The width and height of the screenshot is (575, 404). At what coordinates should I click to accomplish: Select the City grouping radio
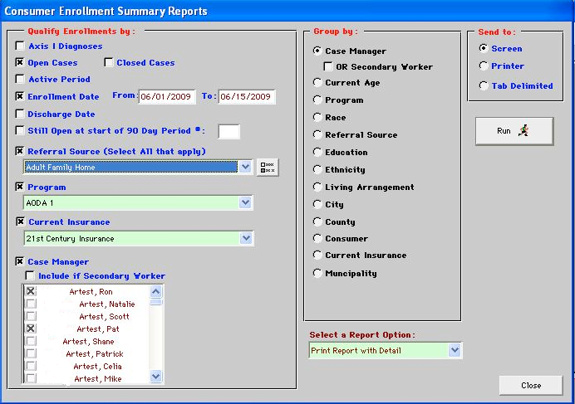point(317,204)
